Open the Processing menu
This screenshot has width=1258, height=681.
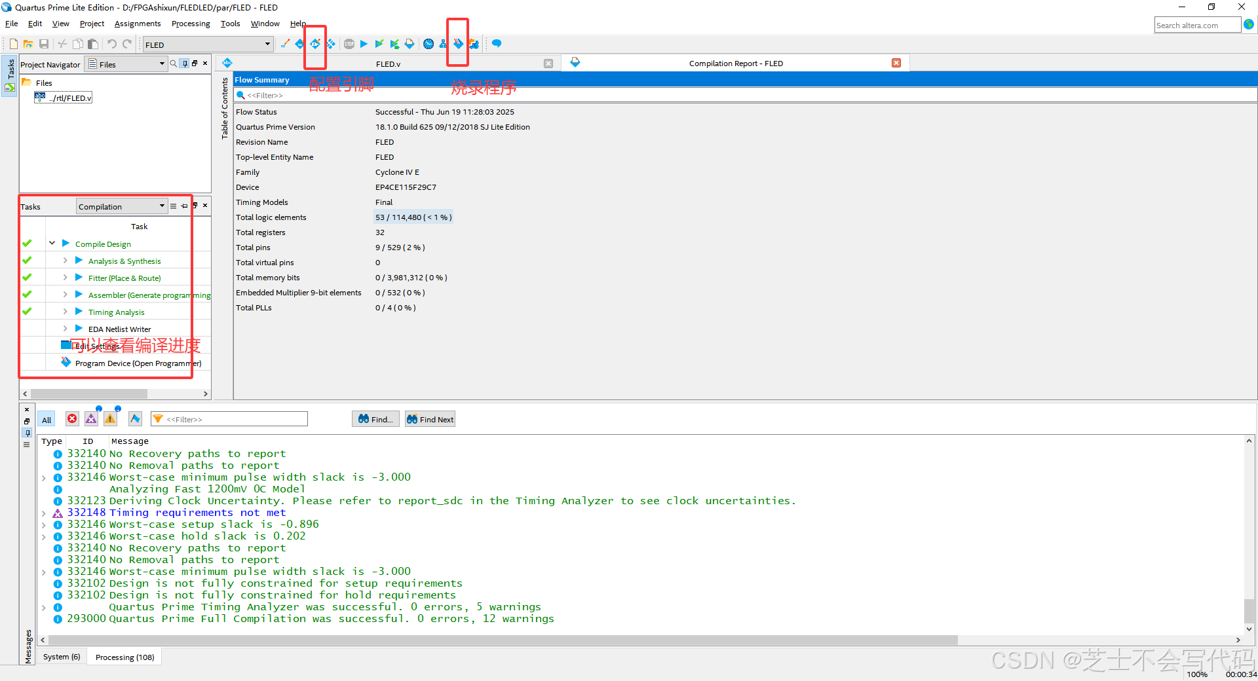(x=191, y=24)
